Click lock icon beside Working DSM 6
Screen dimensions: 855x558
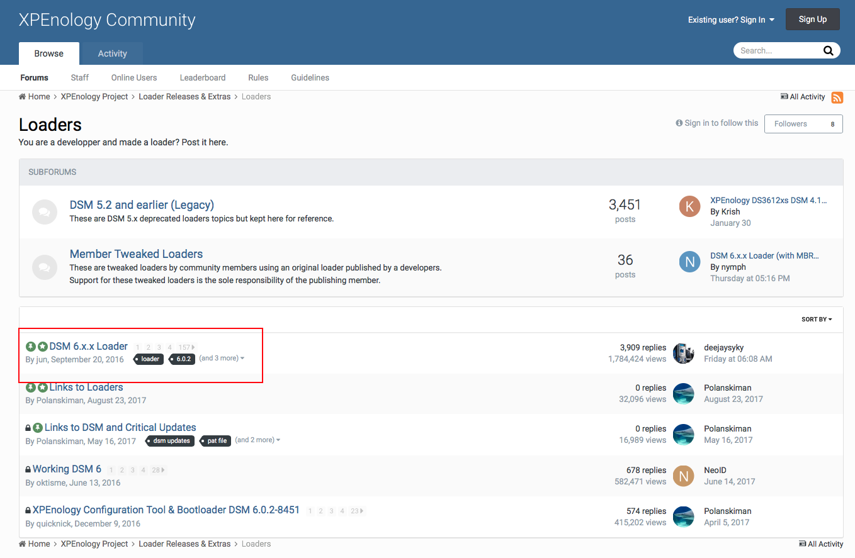(28, 469)
